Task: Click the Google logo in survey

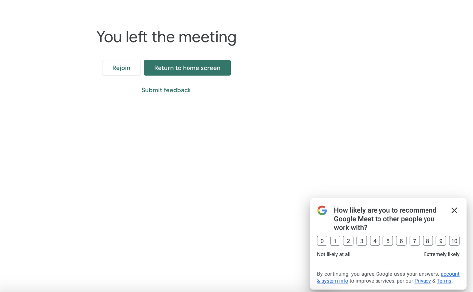Action: point(322,210)
